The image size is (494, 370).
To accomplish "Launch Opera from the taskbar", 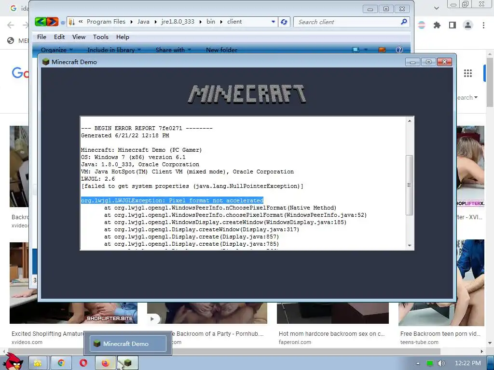I will (83, 363).
